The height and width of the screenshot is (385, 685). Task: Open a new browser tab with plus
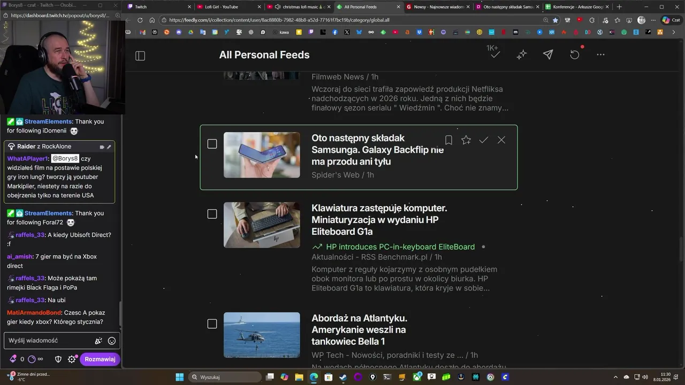619,7
